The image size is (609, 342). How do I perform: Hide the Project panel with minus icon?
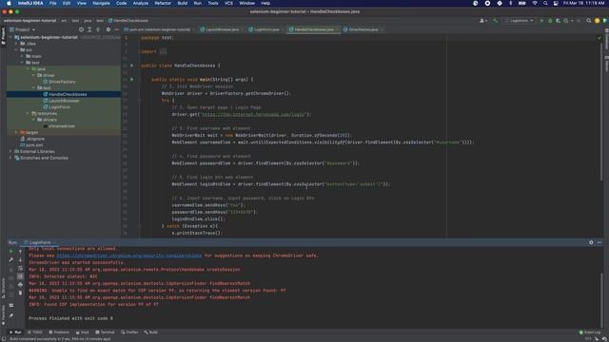[116, 29]
